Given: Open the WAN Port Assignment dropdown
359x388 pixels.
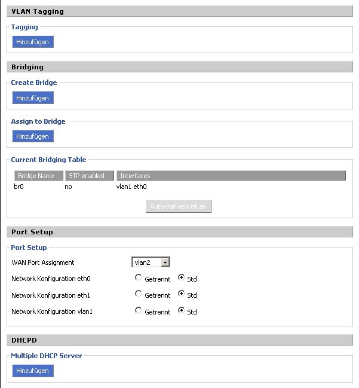Looking at the screenshot, I should [151, 262].
